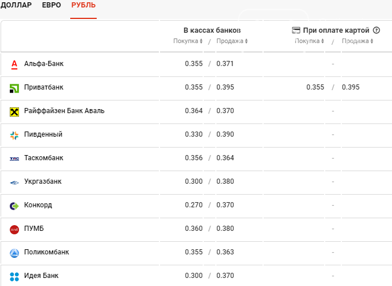Click the При оплате картой header text

(336, 30)
